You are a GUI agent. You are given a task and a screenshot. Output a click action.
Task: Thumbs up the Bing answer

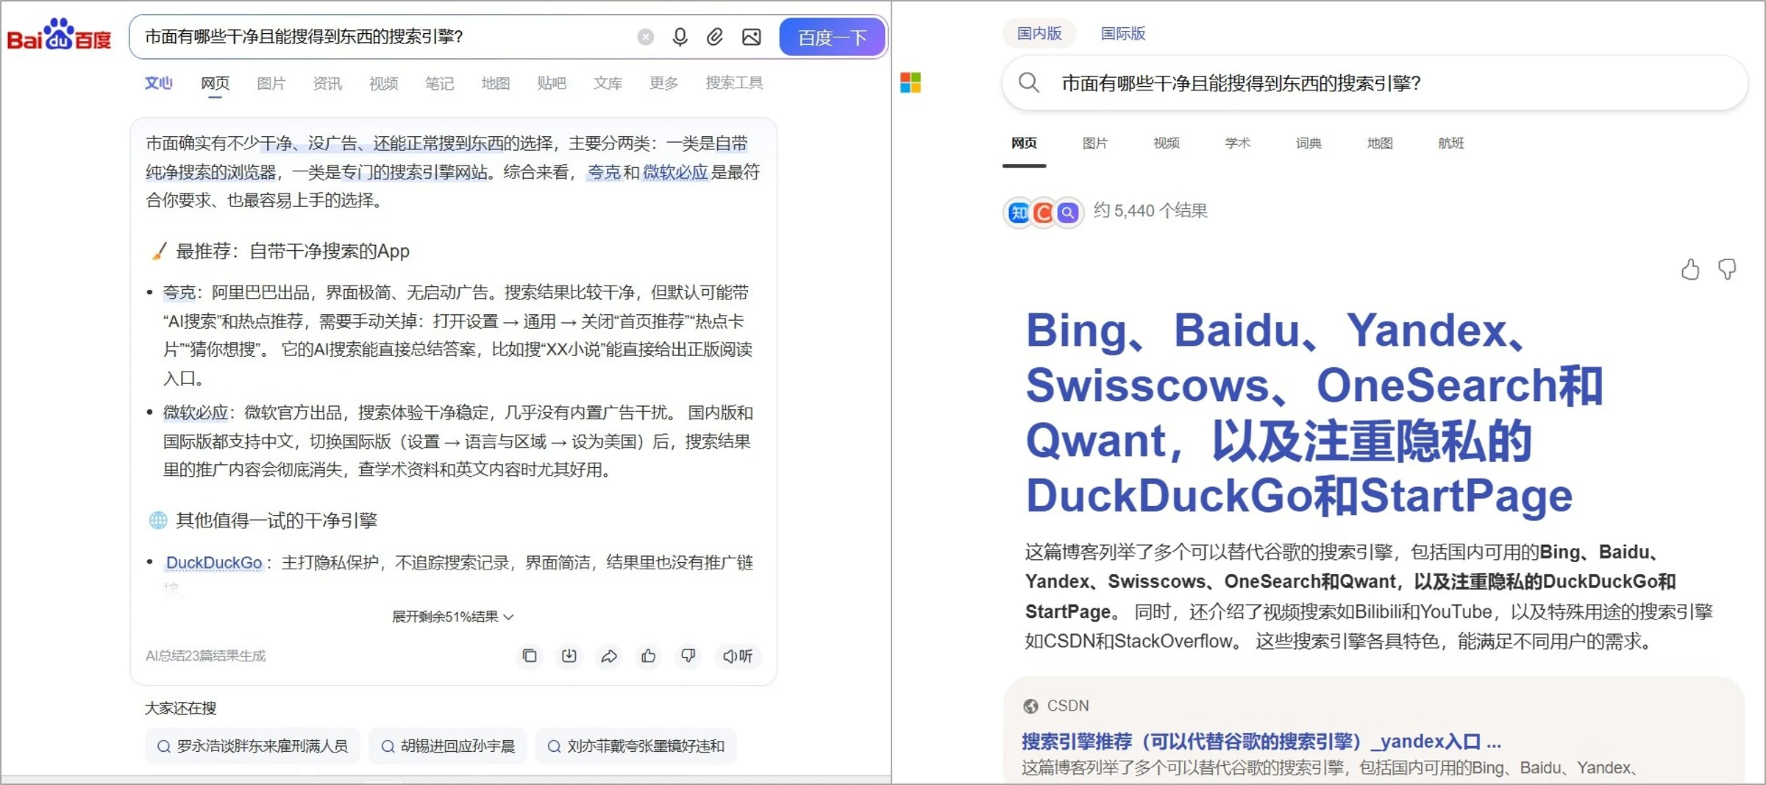tap(1690, 269)
